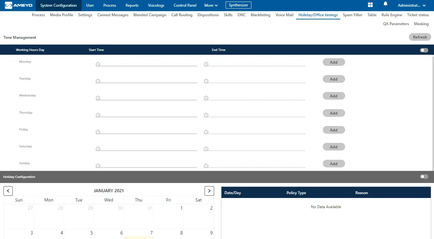Click Friday start time clock icon
Screen dimensions: 434x239
98,132
